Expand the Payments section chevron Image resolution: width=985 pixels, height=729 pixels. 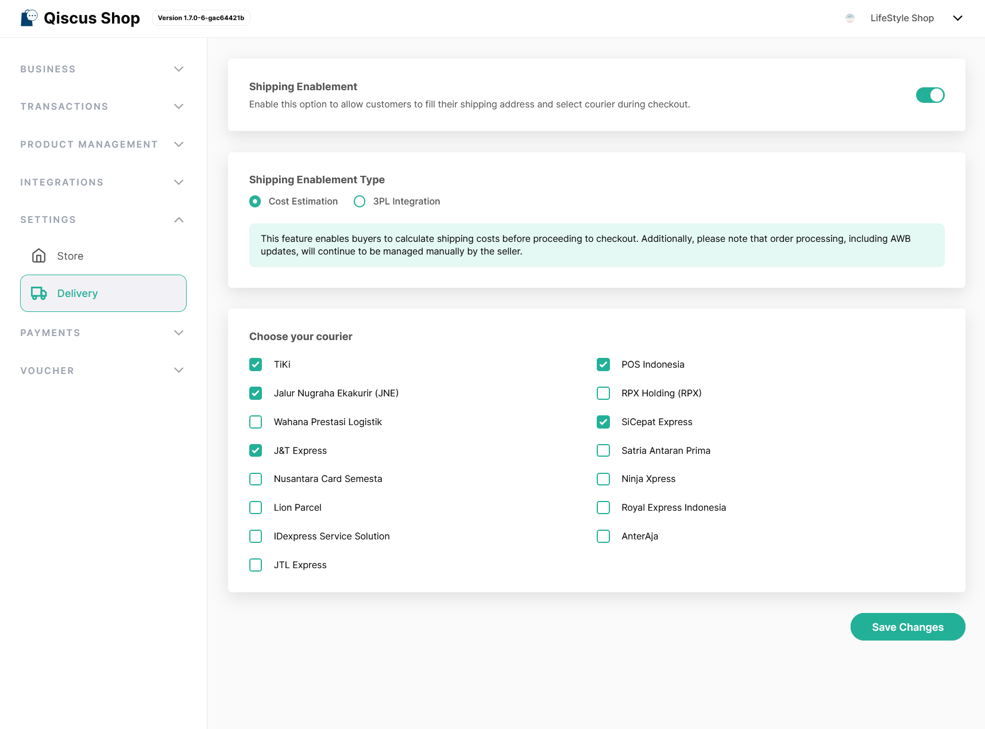pyautogui.click(x=179, y=333)
